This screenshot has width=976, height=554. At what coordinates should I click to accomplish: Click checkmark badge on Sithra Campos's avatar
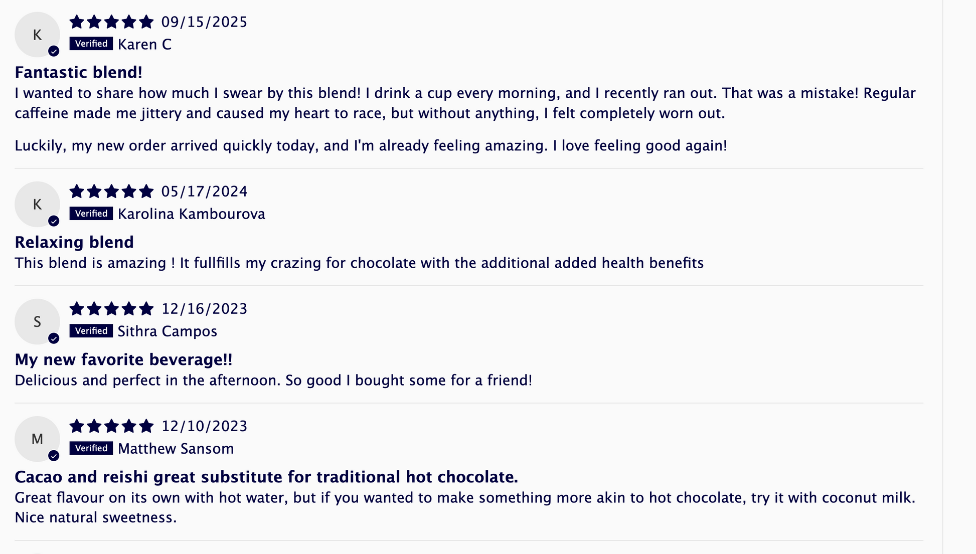pos(54,338)
